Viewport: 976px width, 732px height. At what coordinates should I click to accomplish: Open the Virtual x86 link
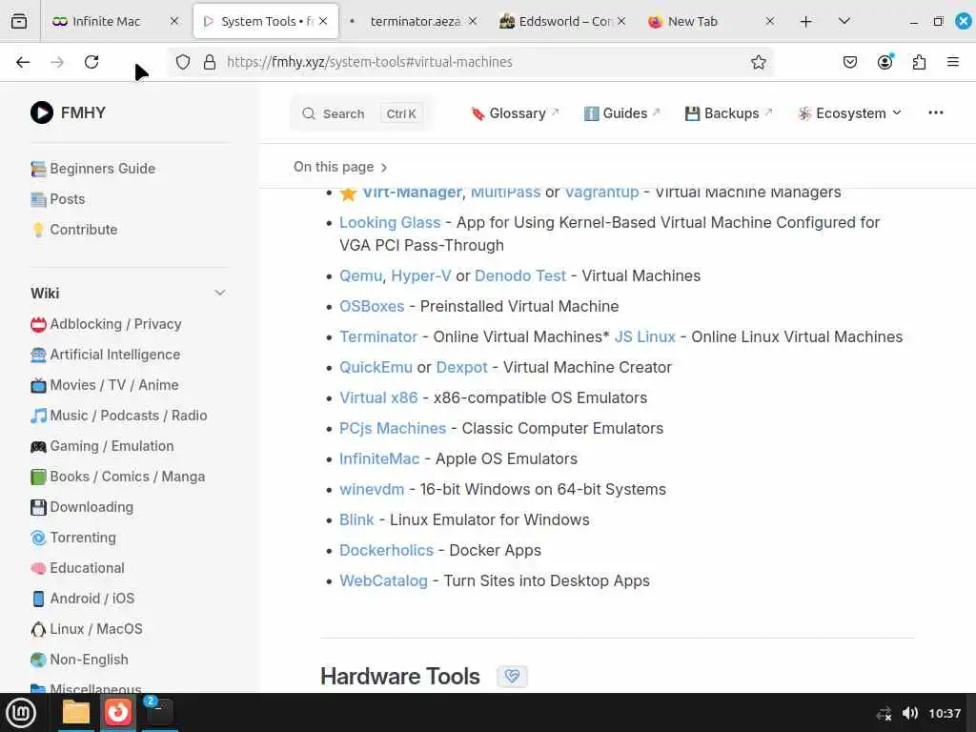point(378,397)
